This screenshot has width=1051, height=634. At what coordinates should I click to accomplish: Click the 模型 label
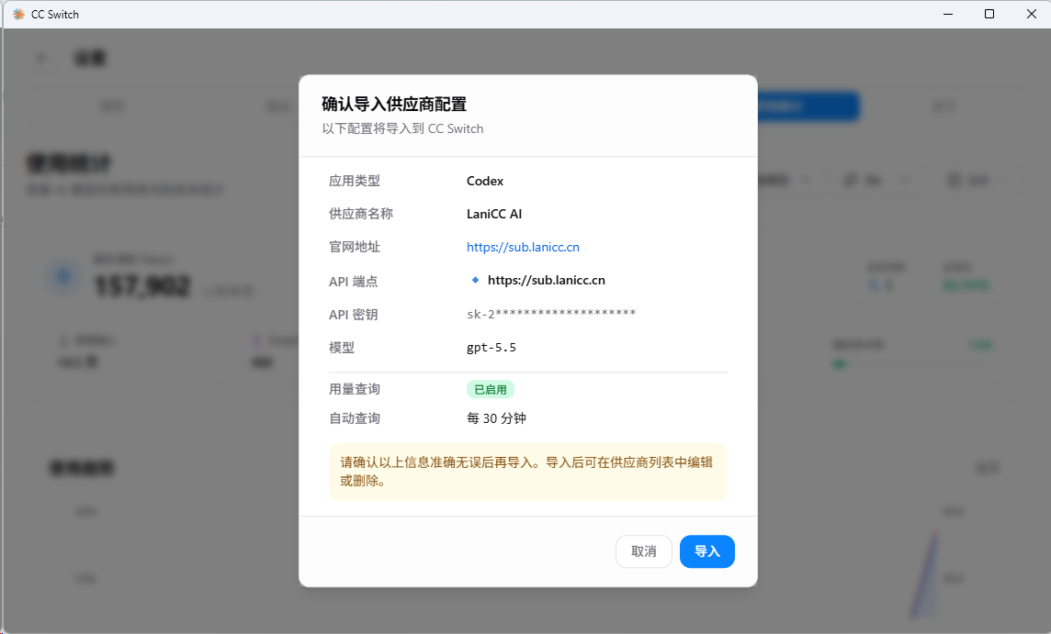click(341, 348)
